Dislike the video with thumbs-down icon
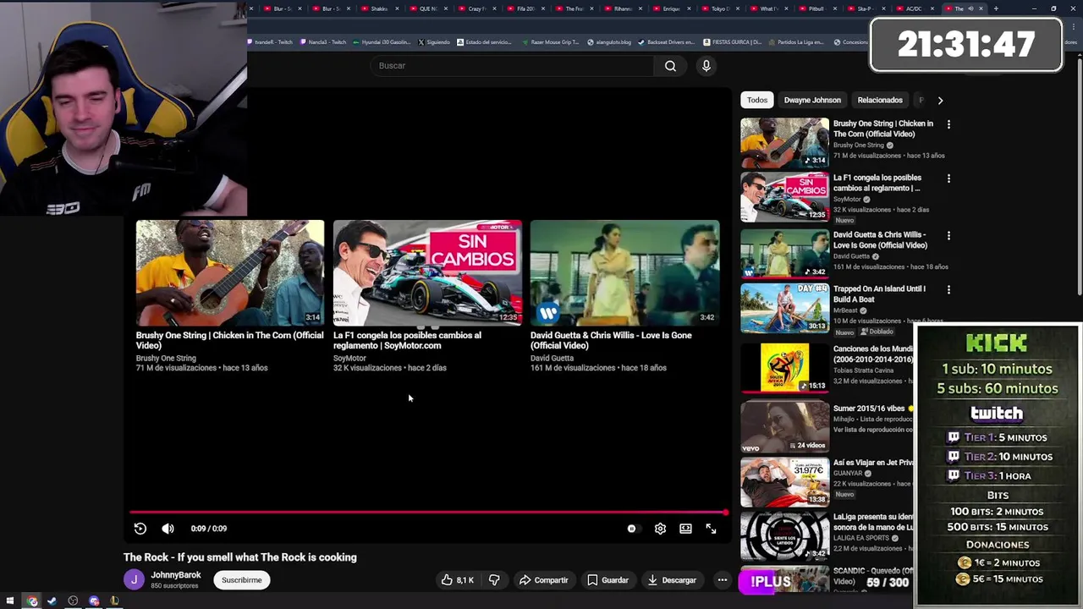1083x609 pixels. point(494,580)
